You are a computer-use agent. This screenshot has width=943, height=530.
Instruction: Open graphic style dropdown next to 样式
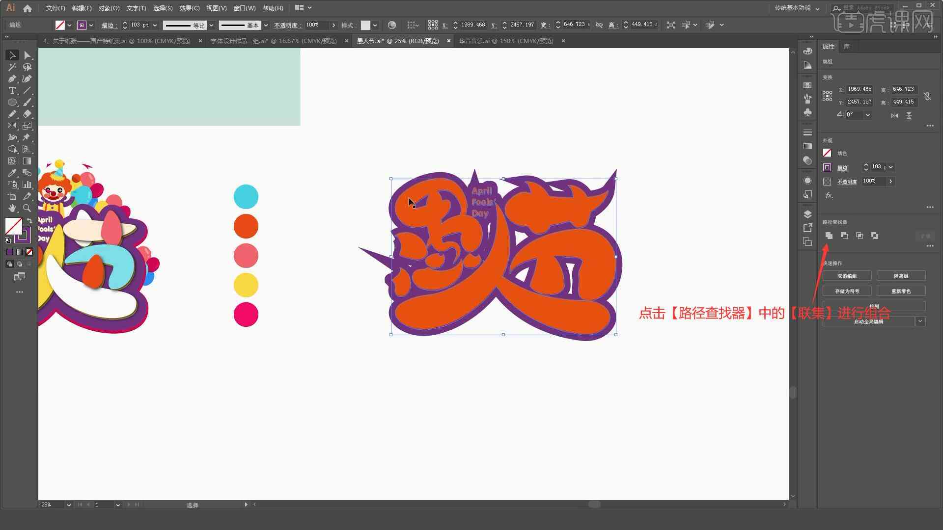[x=375, y=25]
